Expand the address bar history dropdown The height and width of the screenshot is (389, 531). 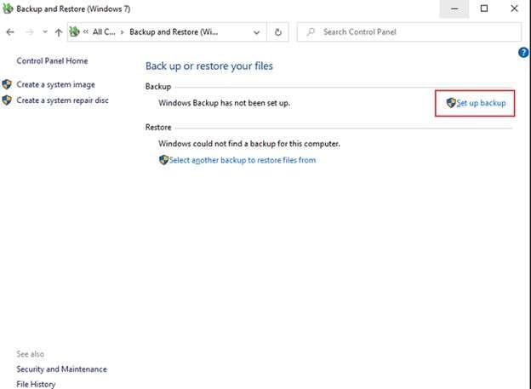(x=256, y=32)
